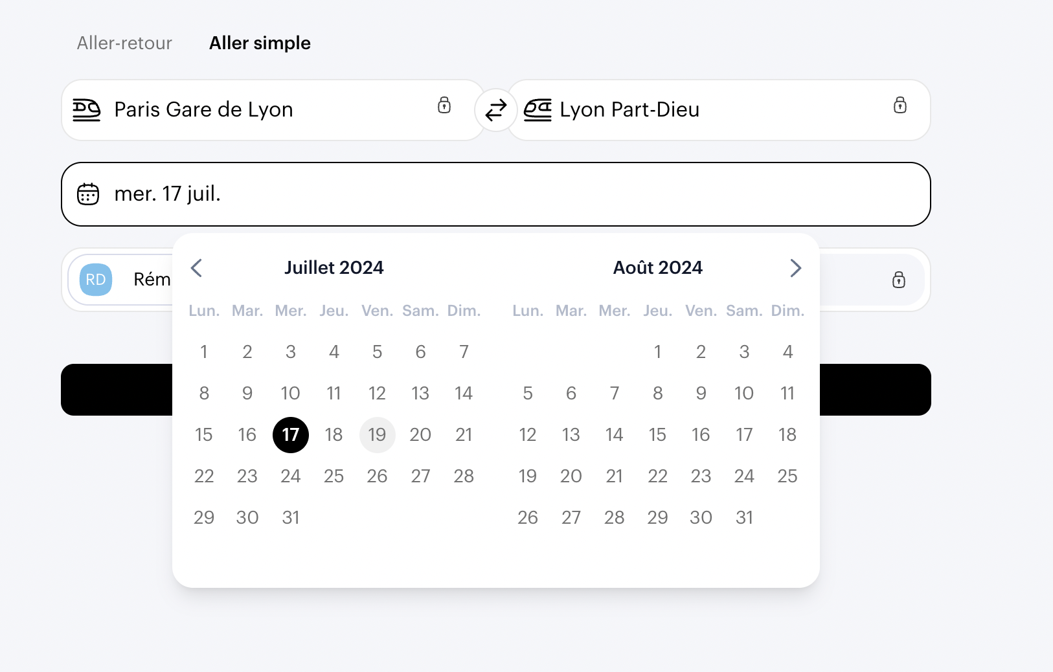This screenshot has height=672, width=1053.
Task: Click the calendar icon in date field
Action: (88, 194)
